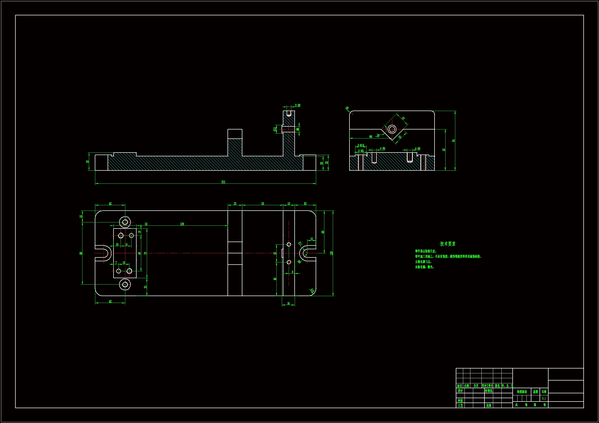
Task: Click the 2-M5 thread callout text
Action: pos(297,105)
